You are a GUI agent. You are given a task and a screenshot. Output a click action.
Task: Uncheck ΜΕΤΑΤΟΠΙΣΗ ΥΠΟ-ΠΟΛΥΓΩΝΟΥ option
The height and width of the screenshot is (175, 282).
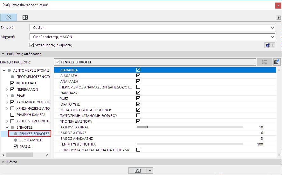coord(138,110)
